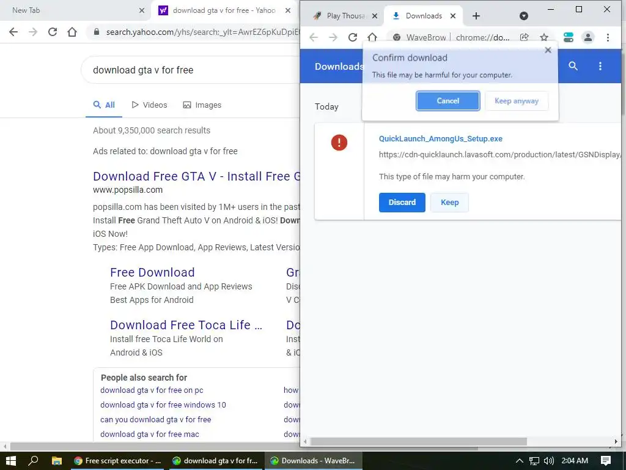Open home page in Yahoo search window
The height and width of the screenshot is (470, 626).
(x=72, y=32)
